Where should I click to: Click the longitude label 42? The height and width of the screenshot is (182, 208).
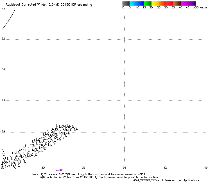(x=165, y=168)
